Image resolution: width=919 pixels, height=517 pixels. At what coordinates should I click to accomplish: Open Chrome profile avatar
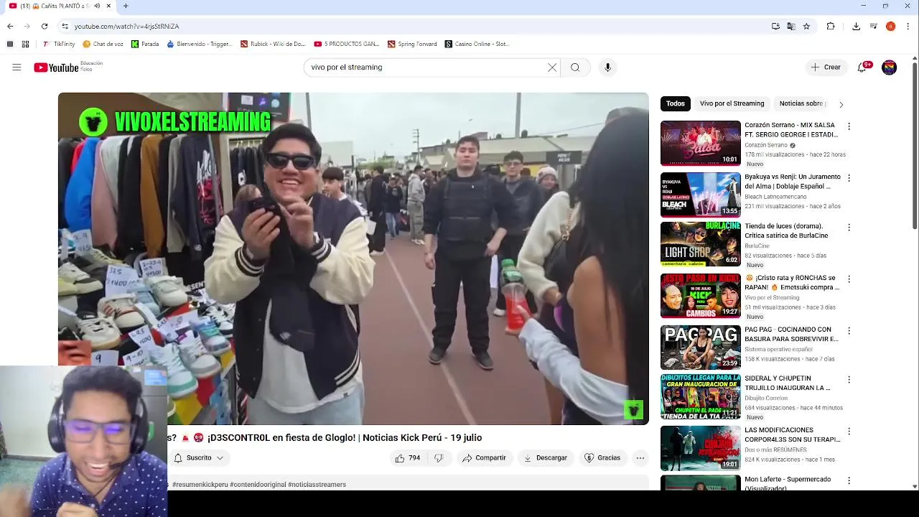[890, 27]
